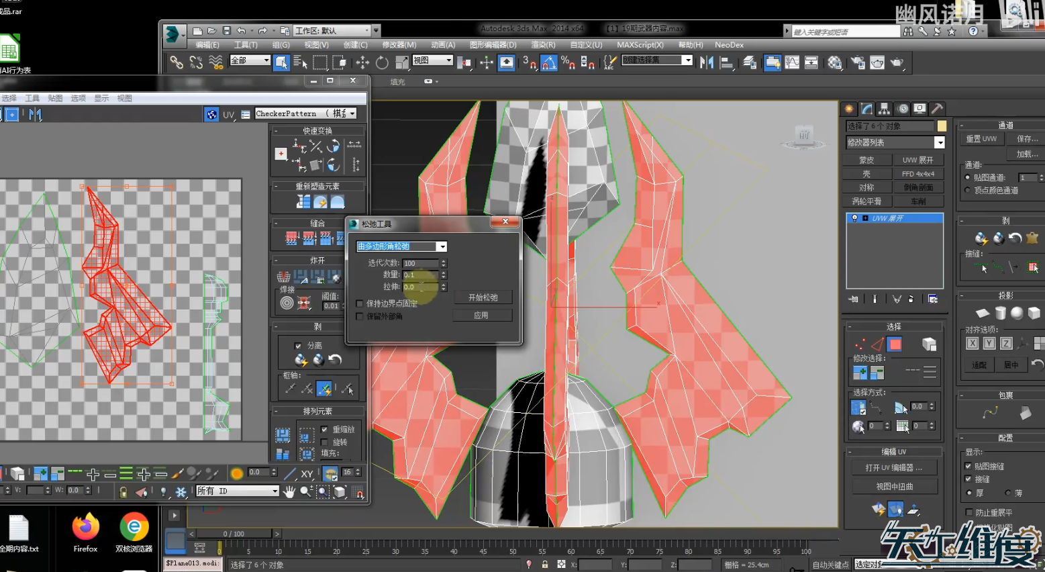Viewport: 1045px width, 572px height.
Task: Enable 保持边界点固定 checkbox
Action: (360, 303)
